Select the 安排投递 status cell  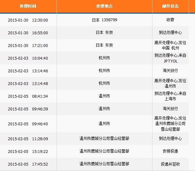pos(170,151)
